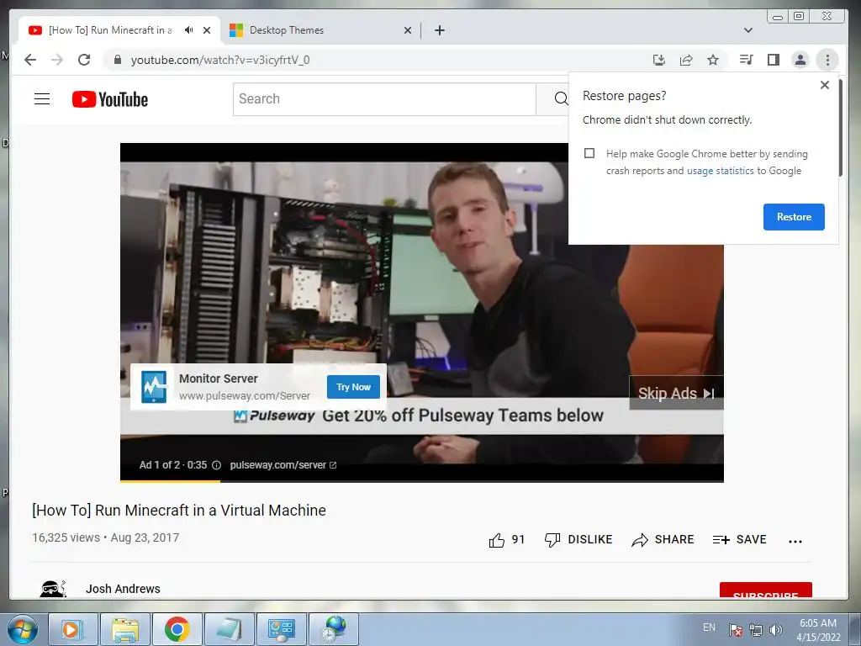
Task: Click Josh Andrews channel avatar
Action: (53, 588)
